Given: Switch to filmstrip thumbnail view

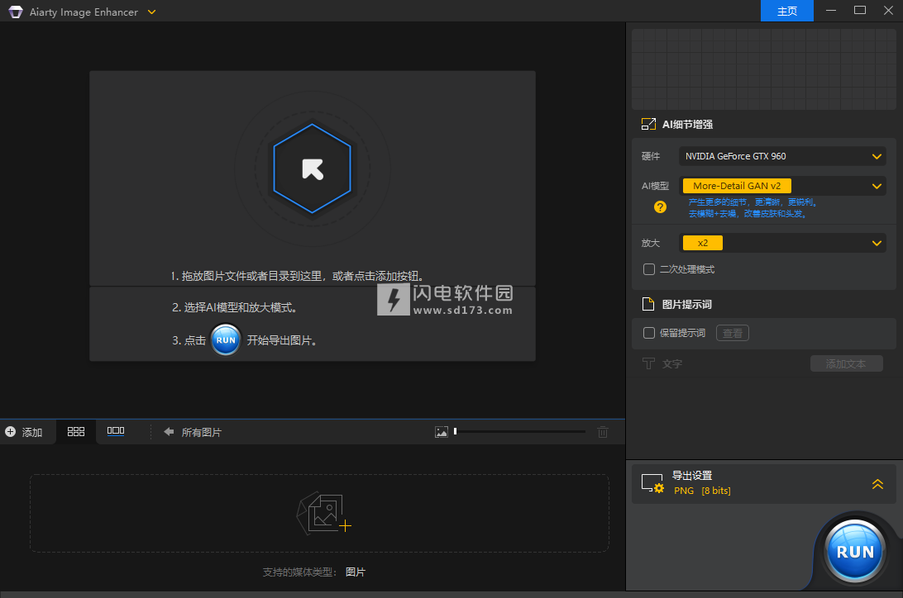Looking at the screenshot, I should tap(116, 431).
